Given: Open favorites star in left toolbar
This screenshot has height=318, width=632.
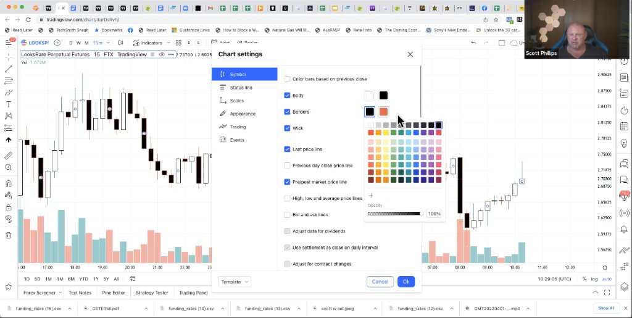Looking at the screenshot, I should (x=9, y=287).
